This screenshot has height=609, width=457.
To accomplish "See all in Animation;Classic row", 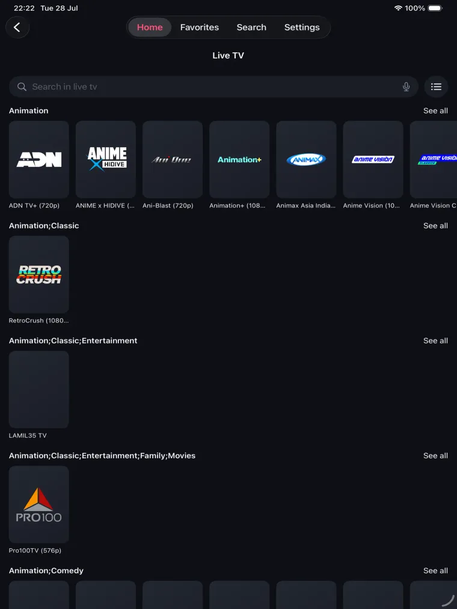I will click(435, 226).
